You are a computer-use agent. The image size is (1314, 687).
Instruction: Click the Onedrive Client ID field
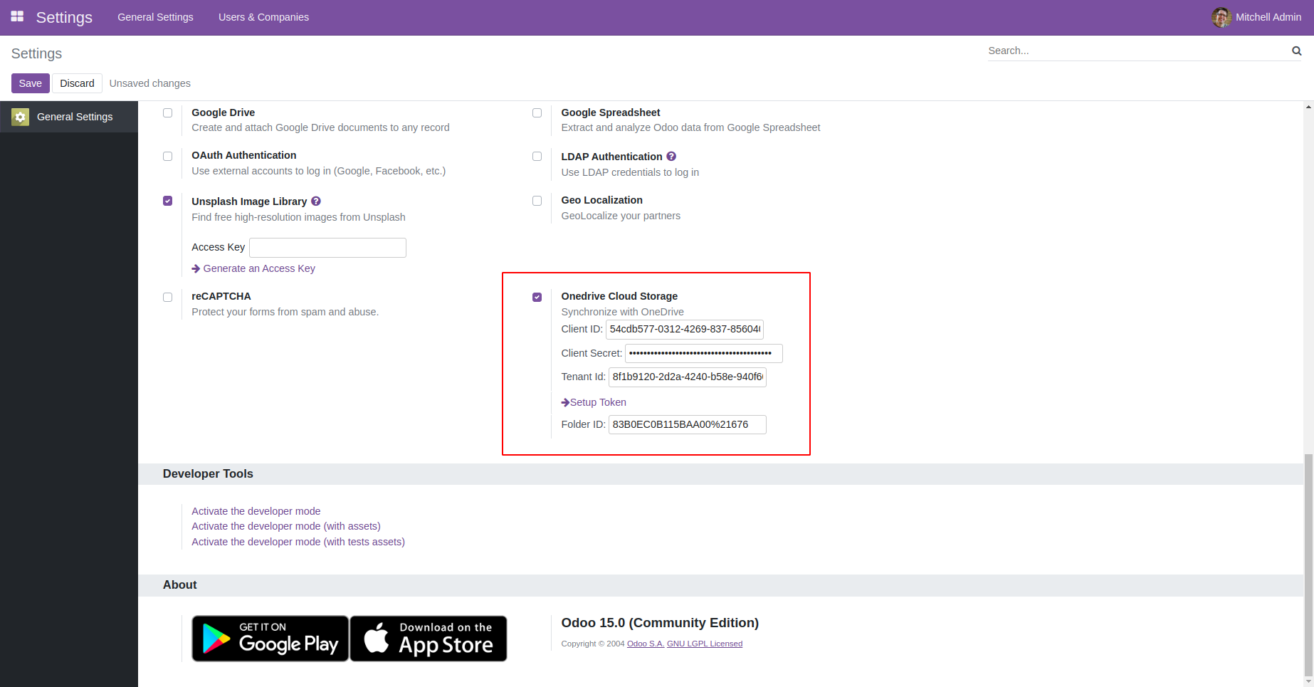pyautogui.click(x=685, y=330)
